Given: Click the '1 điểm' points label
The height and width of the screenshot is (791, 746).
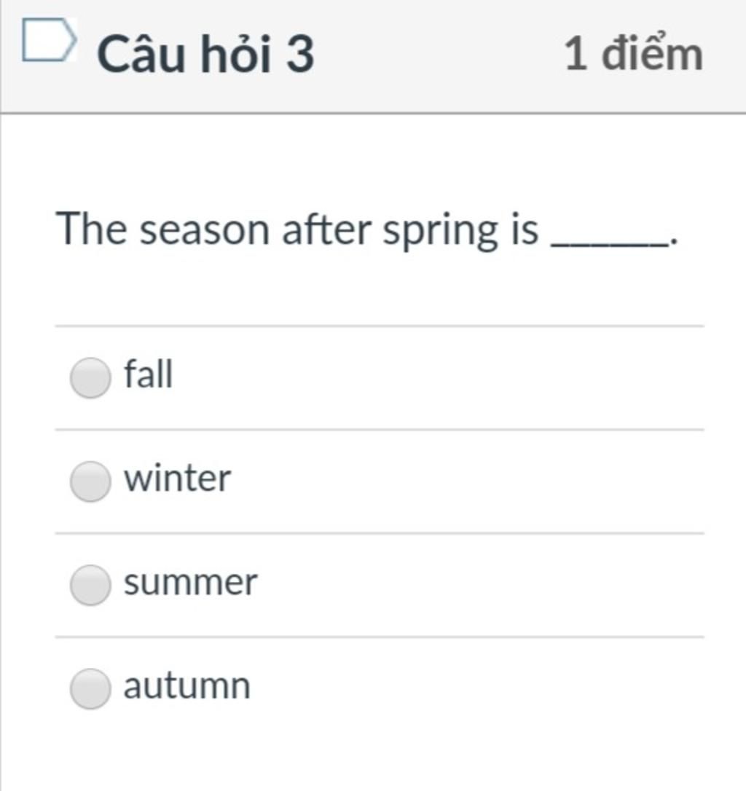Looking at the screenshot, I should pyautogui.click(x=633, y=53).
